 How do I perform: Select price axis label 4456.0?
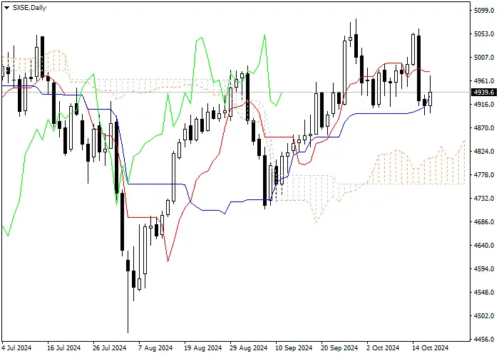484,340
